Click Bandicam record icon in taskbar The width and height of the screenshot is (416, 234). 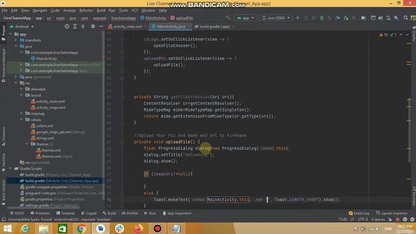pos(157,228)
